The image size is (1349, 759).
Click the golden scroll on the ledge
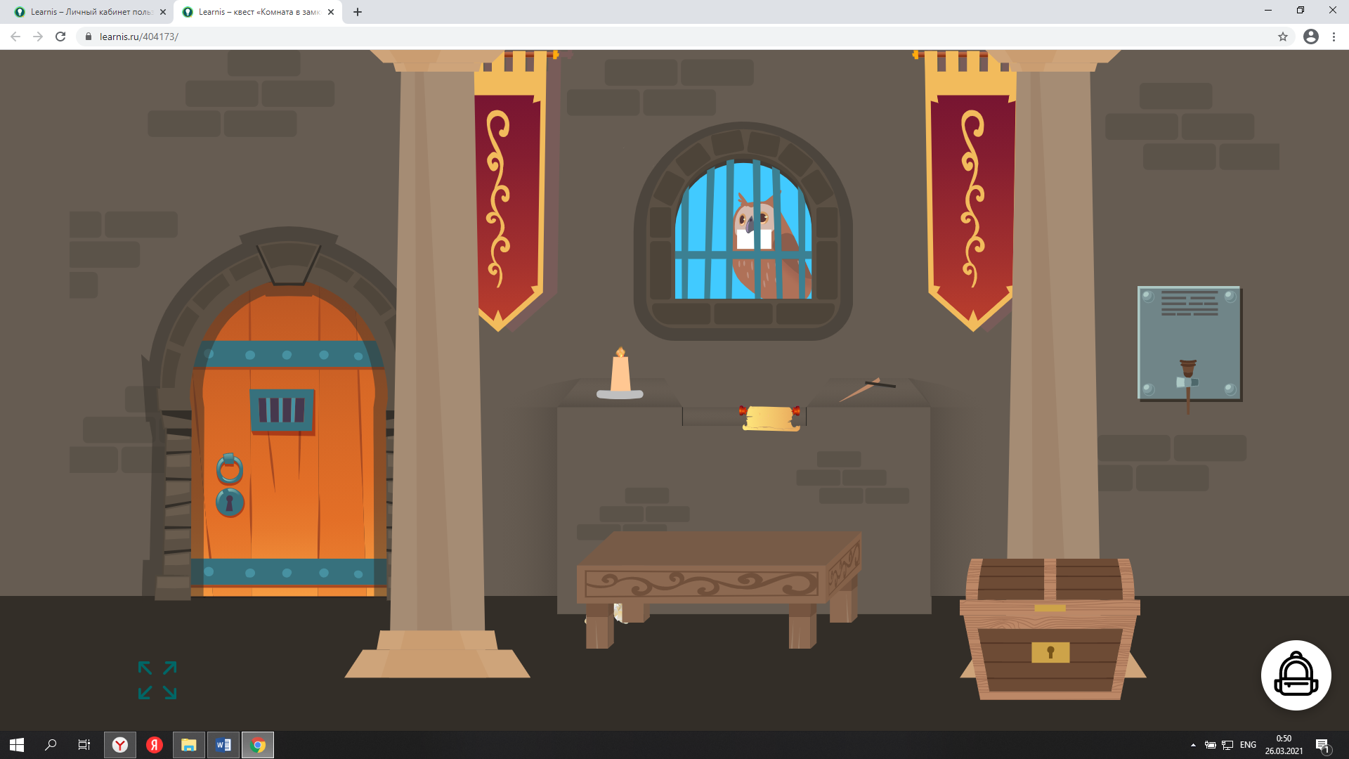tap(771, 418)
